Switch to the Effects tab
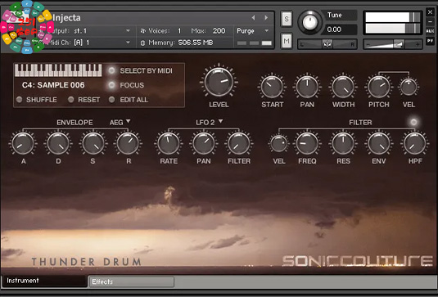The height and width of the screenshot is (297, 438). coord(131,281)
